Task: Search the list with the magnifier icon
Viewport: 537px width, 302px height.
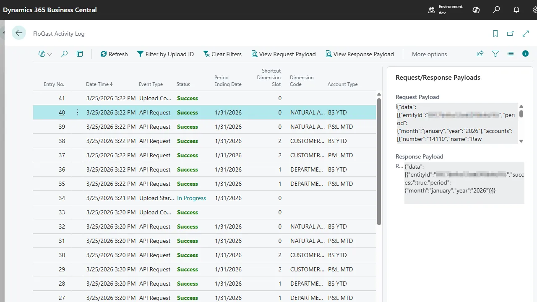Action: (64, 54)
